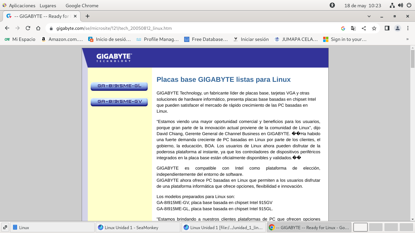The image size is (415, 233).
Task: Show hidden bookmarks overflow
Action: (407, 39)
